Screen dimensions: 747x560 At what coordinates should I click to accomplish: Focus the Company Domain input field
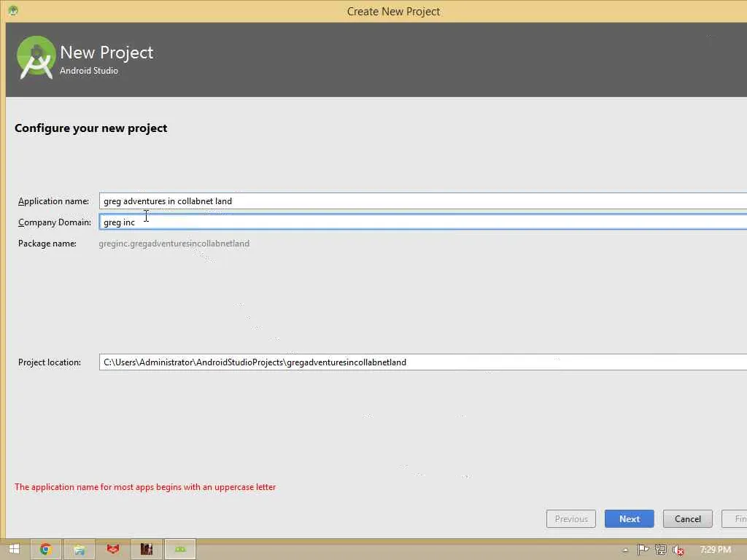tap(423, 222)
